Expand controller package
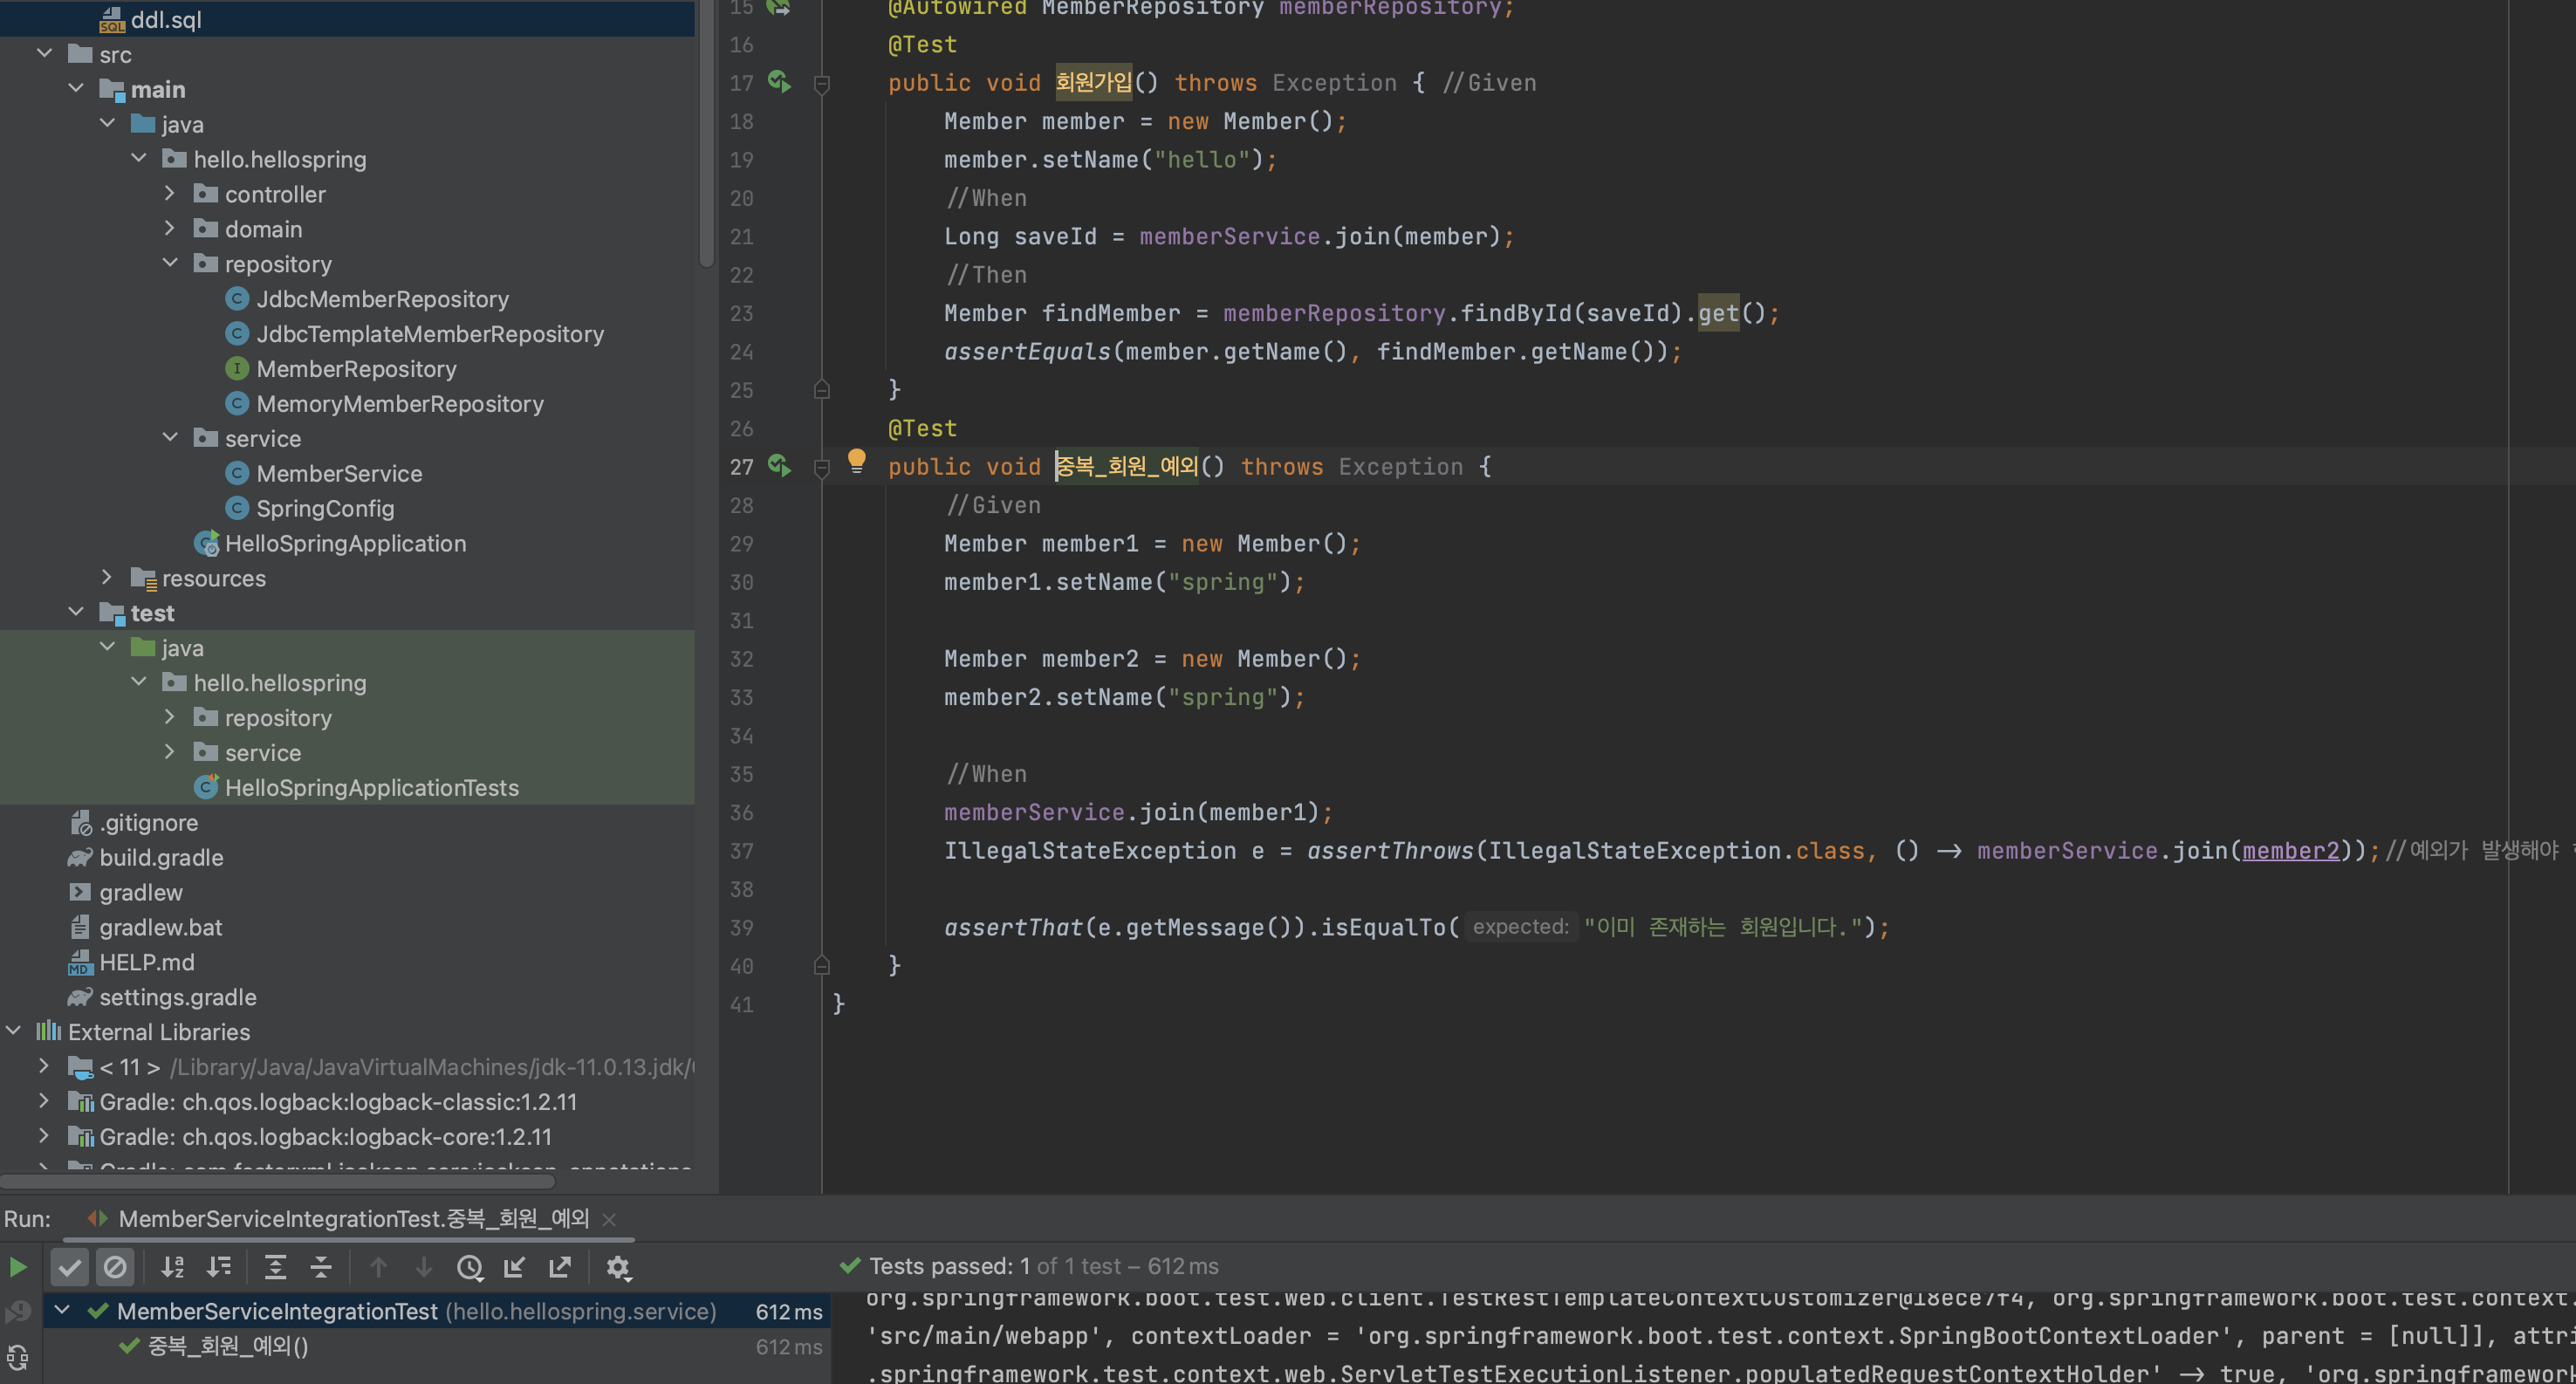 coord(170,193)
